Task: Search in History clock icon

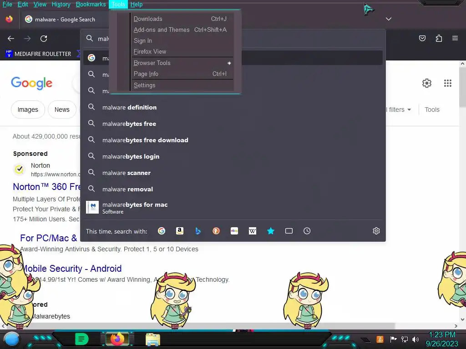Action: coord(307,231)
